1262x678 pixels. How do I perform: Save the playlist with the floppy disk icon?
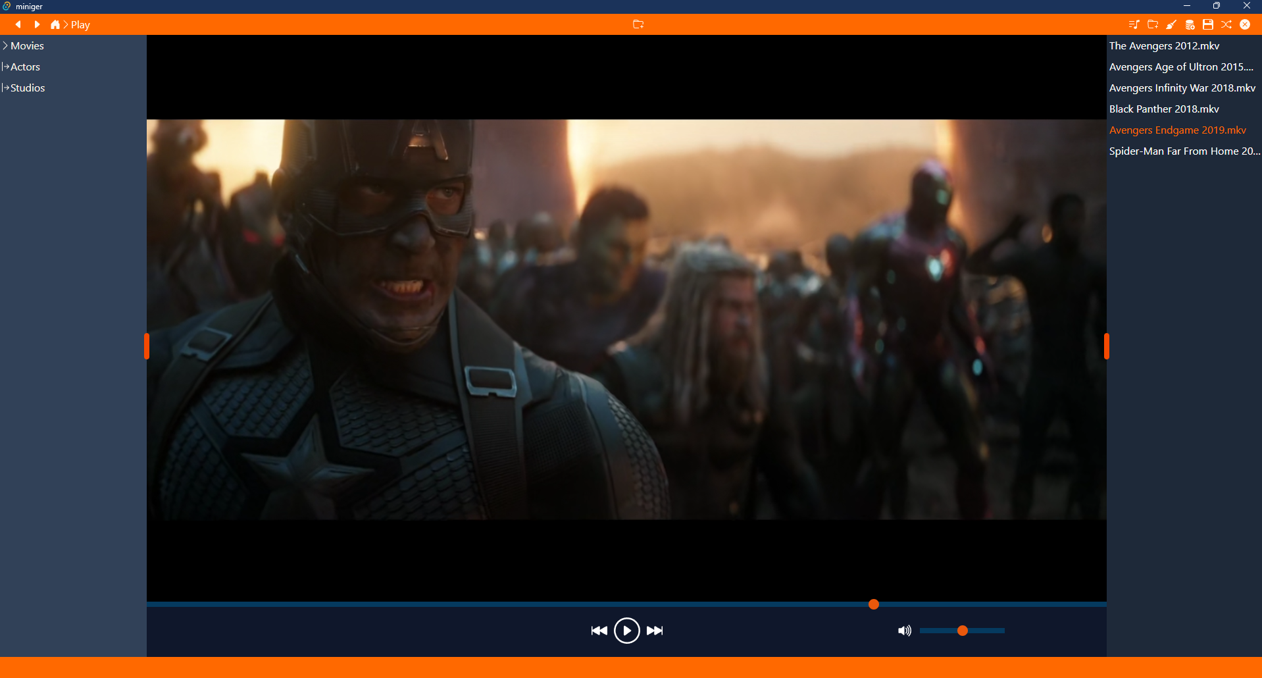pyautogui.click(x=1207, y=24)
